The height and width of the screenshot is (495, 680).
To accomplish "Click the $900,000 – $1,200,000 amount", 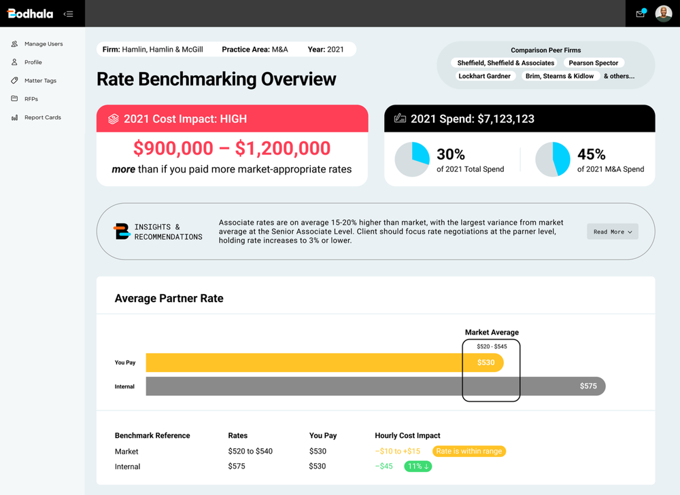I will point(232,148).
